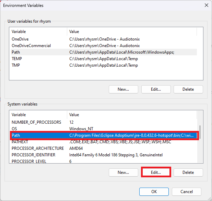Close the Environment Variables dialog
This screenshot has width=212, height=201.
(206, 5)
